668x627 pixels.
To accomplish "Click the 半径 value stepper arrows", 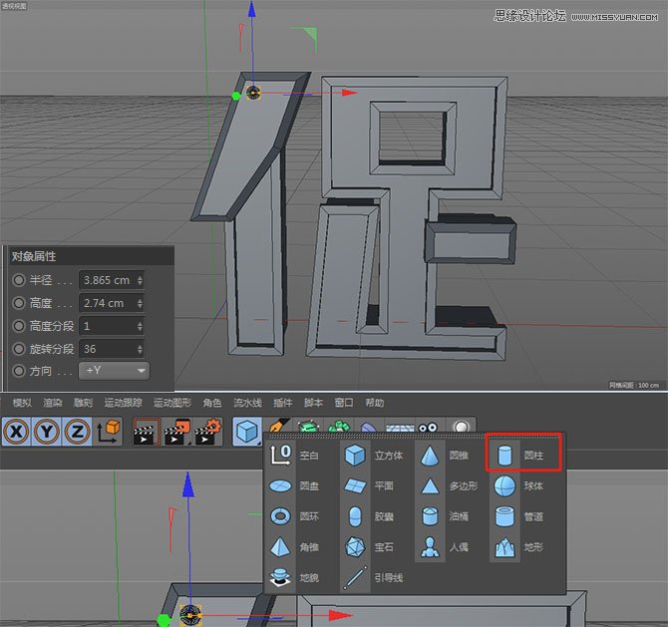I will point(140,280).
